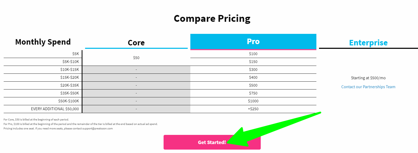Click the Enterprise plan heading
This screenshot has width=418, height=153.
pos(368,43)
